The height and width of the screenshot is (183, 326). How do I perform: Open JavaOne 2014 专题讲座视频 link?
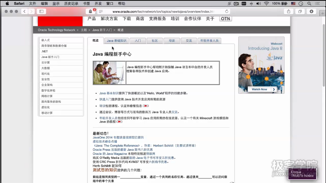pyautogui.click(x=118, y=138)
